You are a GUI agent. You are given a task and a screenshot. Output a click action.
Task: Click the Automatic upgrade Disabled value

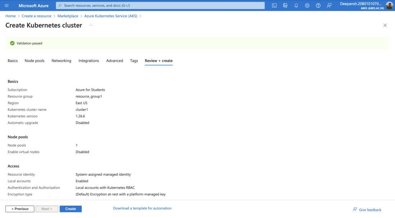[x=82, y=123]
